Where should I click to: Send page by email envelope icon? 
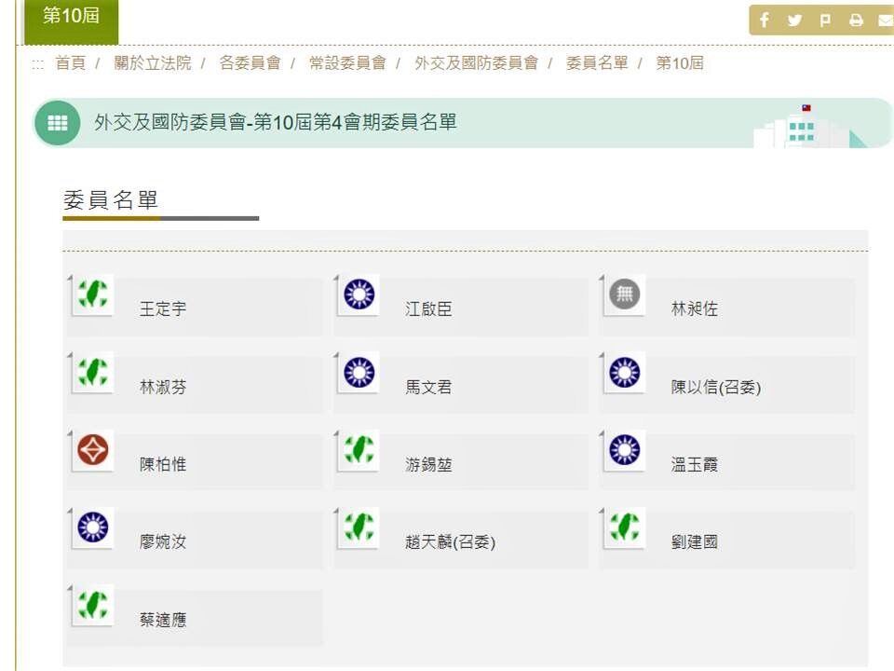pos(886,21)
